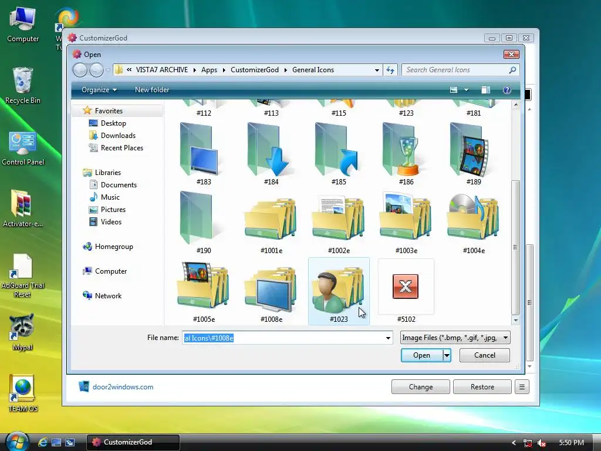This screenshot has width=601, height=451.
Task: Open the Organize menu
Action: 99,90
